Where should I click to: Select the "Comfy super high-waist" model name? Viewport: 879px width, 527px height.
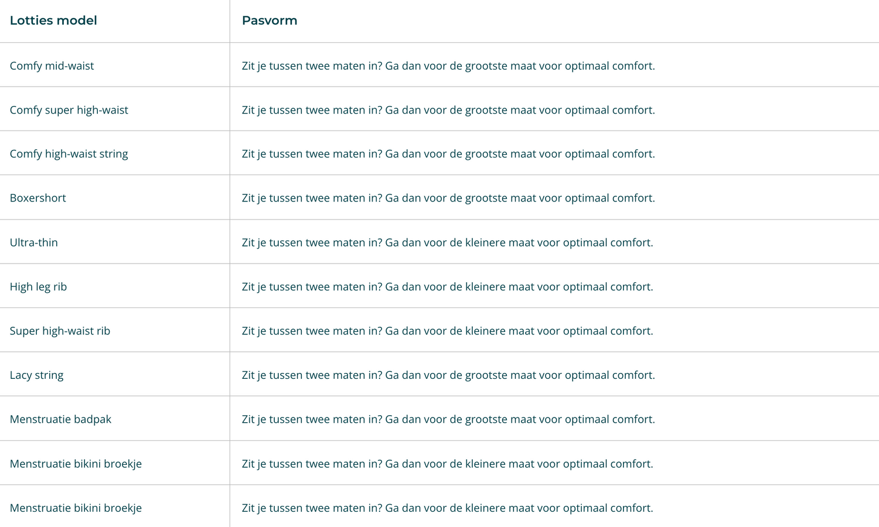click(69, 110)
